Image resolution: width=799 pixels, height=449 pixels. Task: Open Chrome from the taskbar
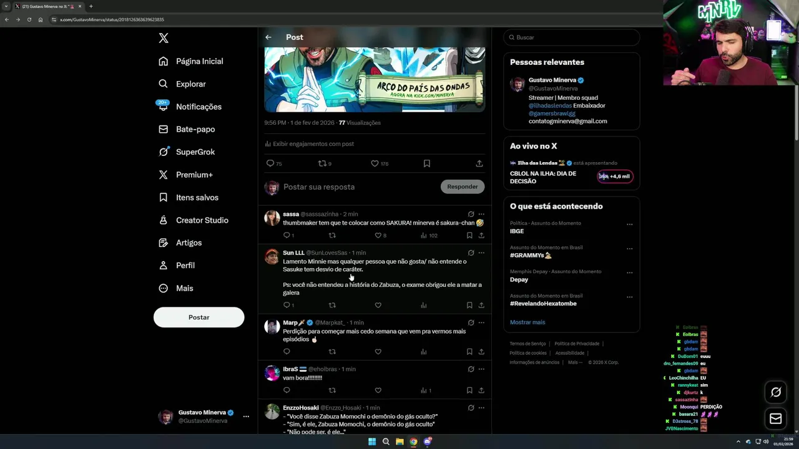[413, 442]
